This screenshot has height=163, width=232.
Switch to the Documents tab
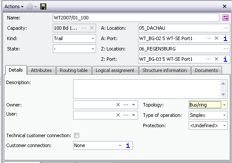pos(206,70)
